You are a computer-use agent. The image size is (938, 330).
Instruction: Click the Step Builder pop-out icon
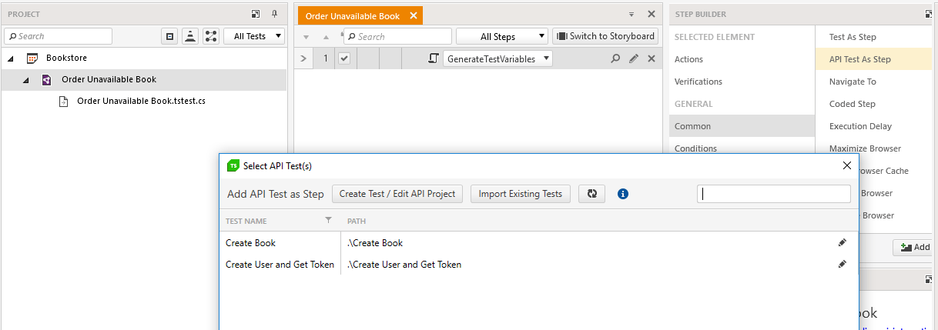(930, 14)
